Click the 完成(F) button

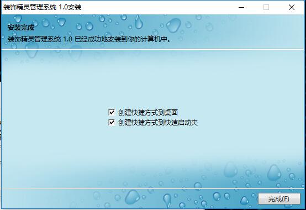point(279,199)
